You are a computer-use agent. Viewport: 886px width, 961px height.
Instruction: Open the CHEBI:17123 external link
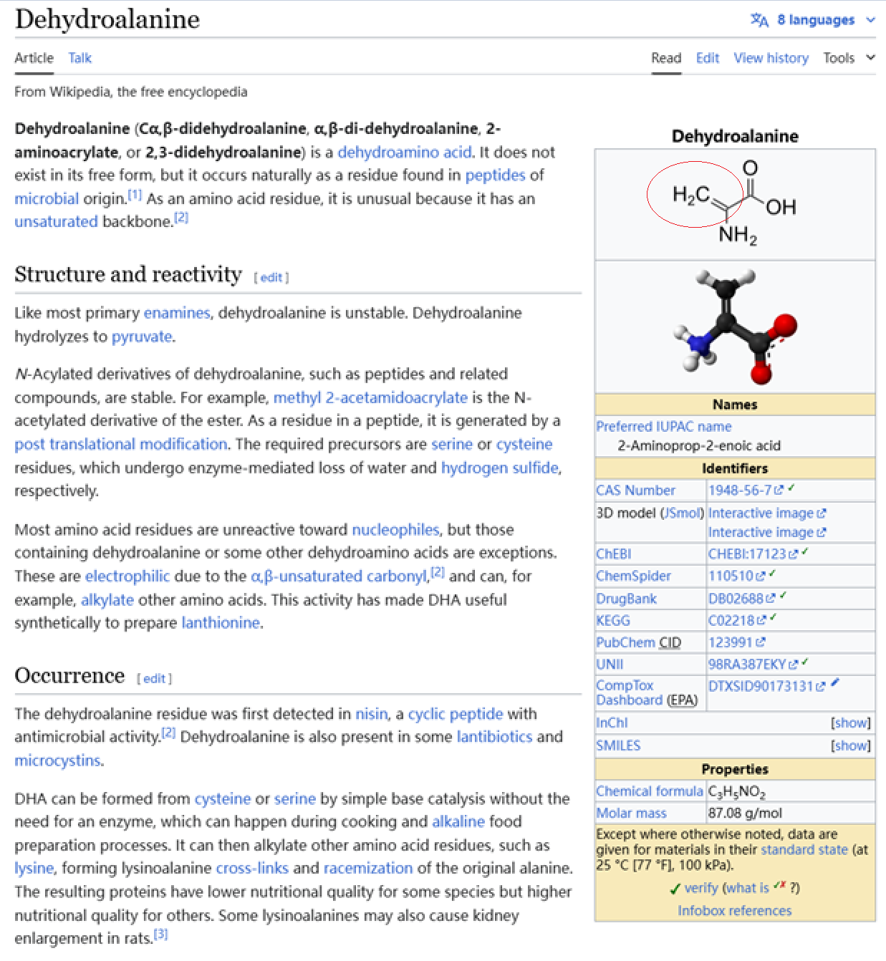(747, 554)
